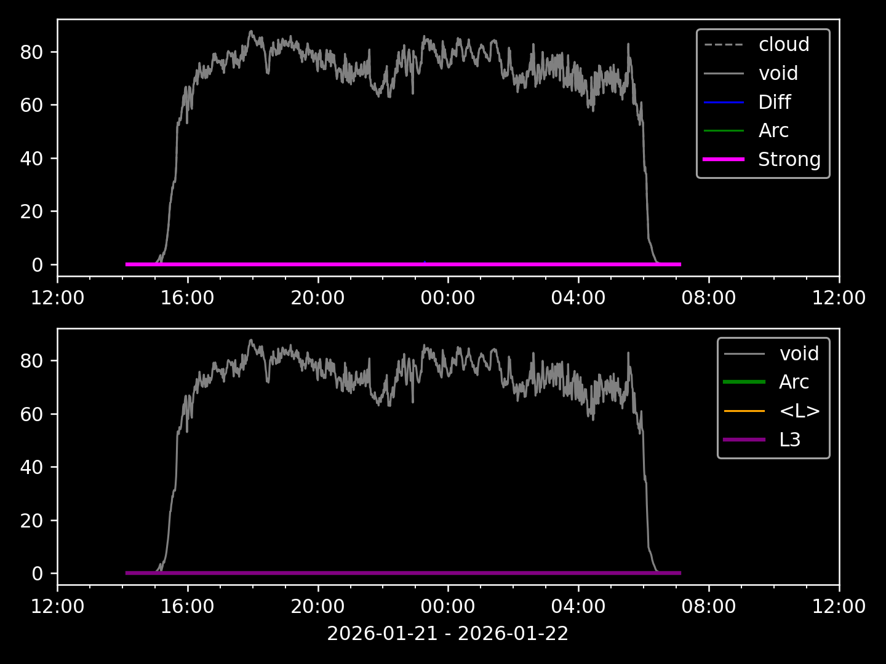
Task: Click the date range label below lower chart
Action: coord(447,633)
